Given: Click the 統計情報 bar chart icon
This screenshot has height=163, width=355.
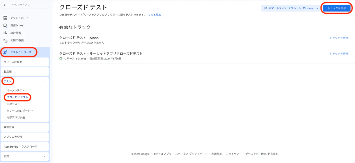Looking at the screenshot, I should coord(5,33).
